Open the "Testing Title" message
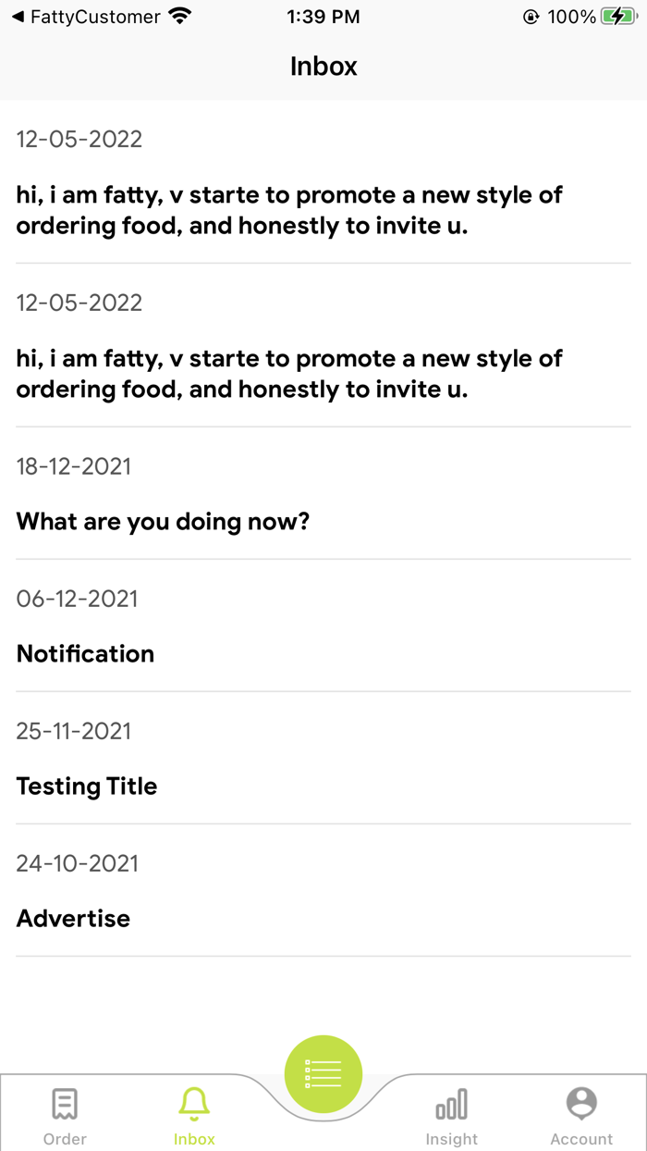647x1151 pixels. pos(87,786)
